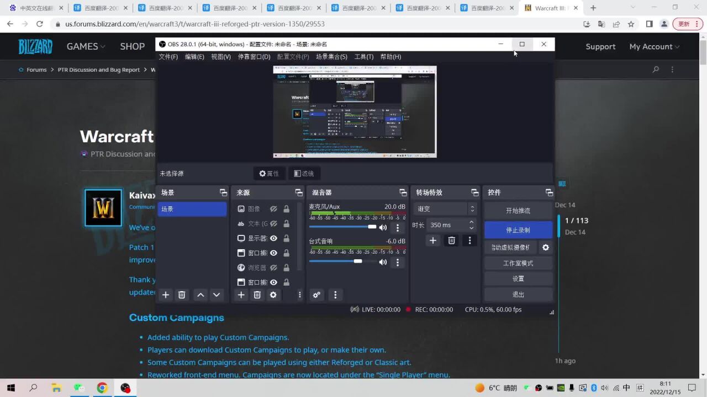Open advanced audio properties gears in 混音器

pos(316,295)
